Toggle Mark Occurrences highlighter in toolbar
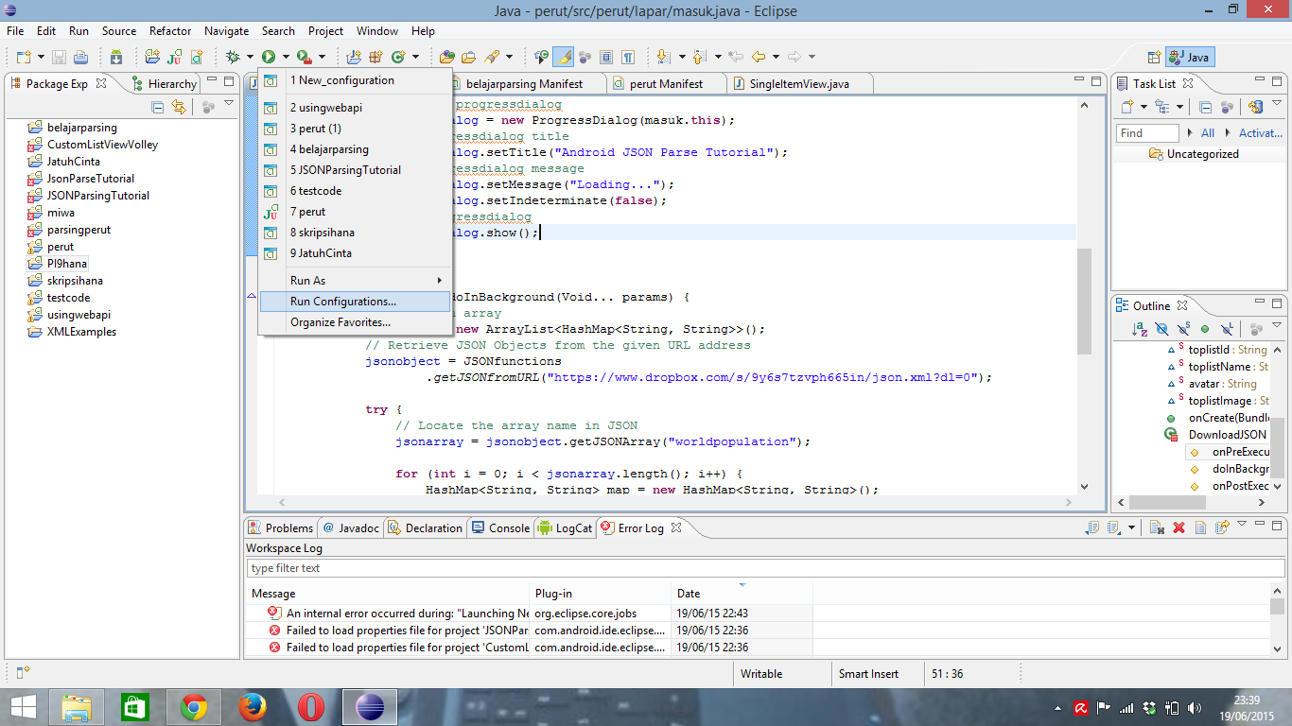This screenshot has height=726, width=1292. pos(563,57)
